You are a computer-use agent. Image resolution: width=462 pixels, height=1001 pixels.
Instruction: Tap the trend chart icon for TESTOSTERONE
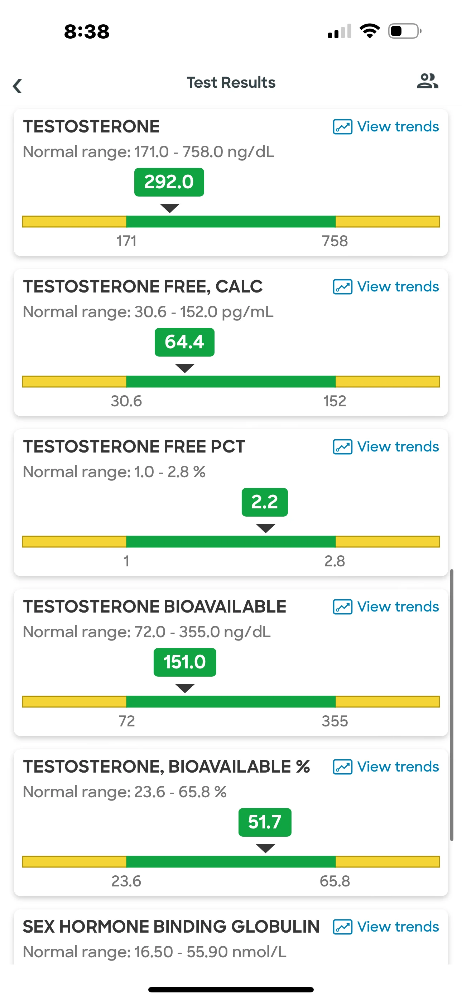(343, 127)
